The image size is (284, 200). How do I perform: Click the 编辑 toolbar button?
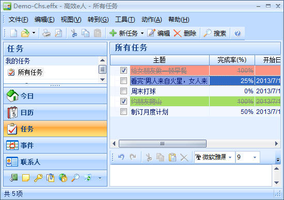(x=159, y=34)
